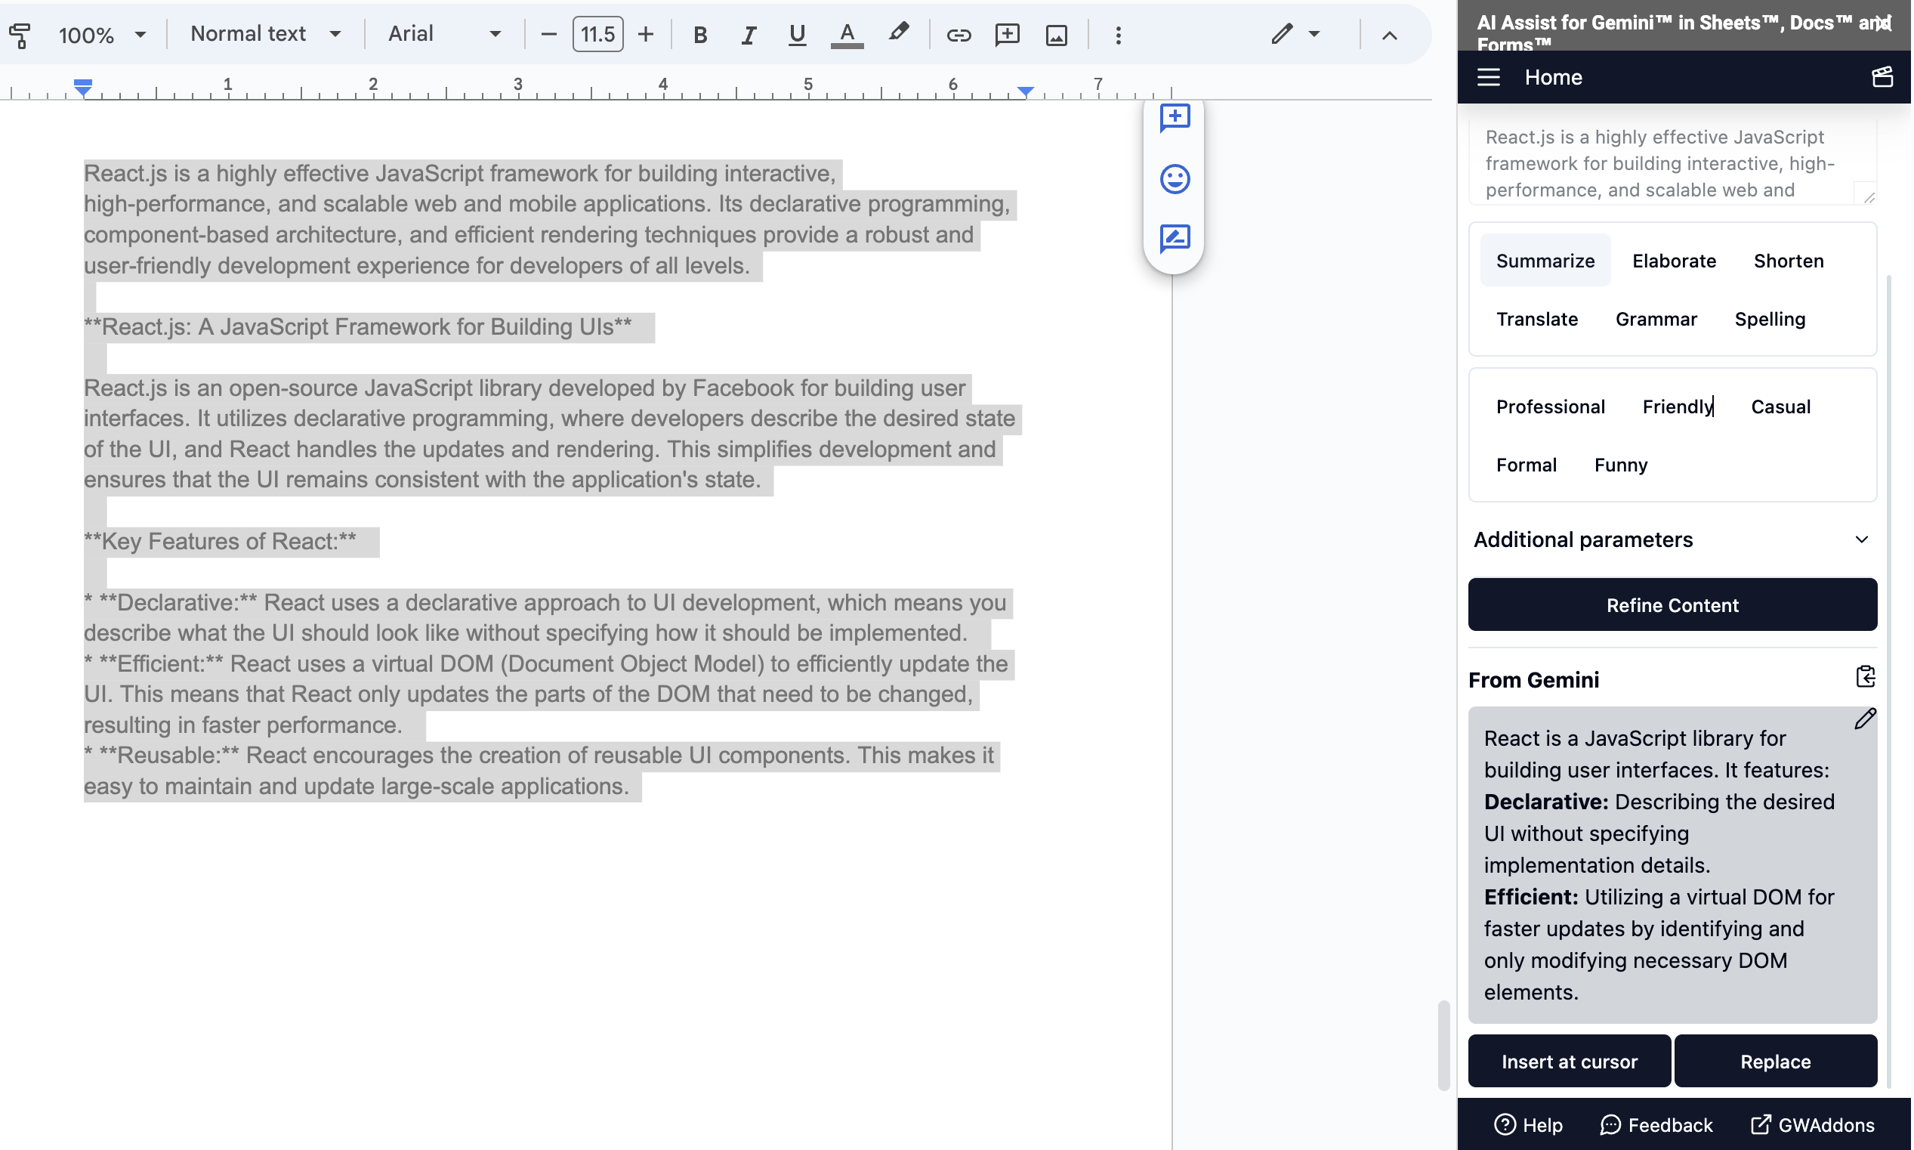The width and height of the screenshot is (1914, 1150).
Task: Choose the Formal tone
Action: coord(1526,465)
